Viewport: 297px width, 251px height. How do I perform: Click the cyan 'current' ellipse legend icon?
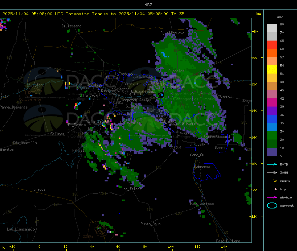point(272,205)
